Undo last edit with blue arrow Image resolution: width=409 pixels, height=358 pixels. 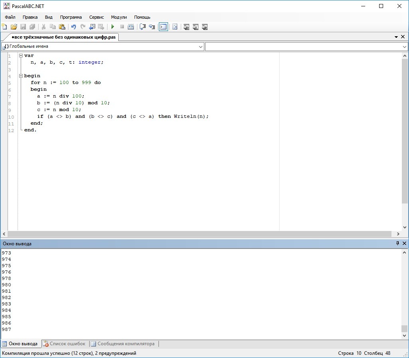point(74,27)
